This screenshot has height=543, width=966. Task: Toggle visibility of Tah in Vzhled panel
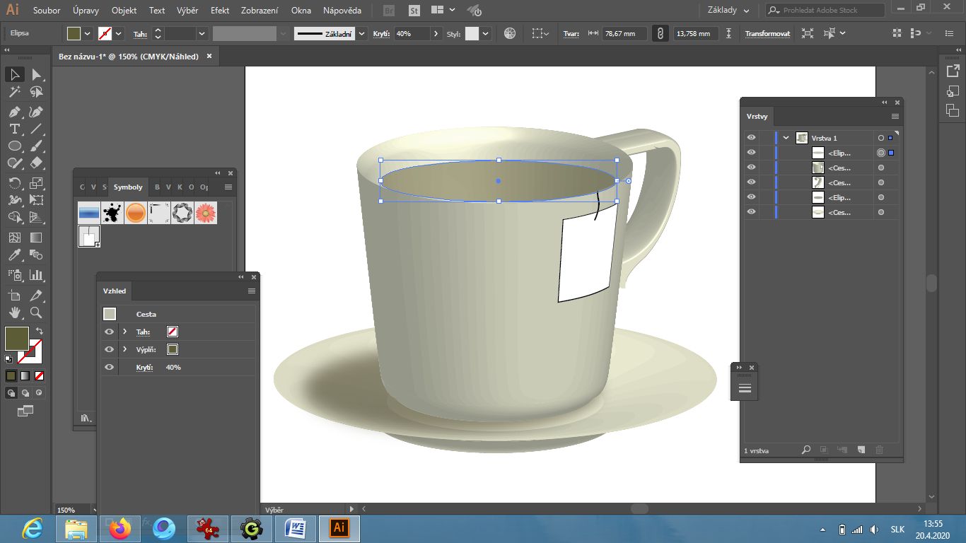(x=109, y=332)
